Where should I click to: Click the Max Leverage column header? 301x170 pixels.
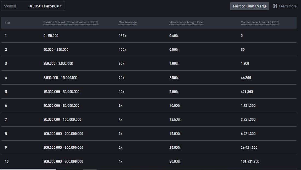(x=128, y=22)
